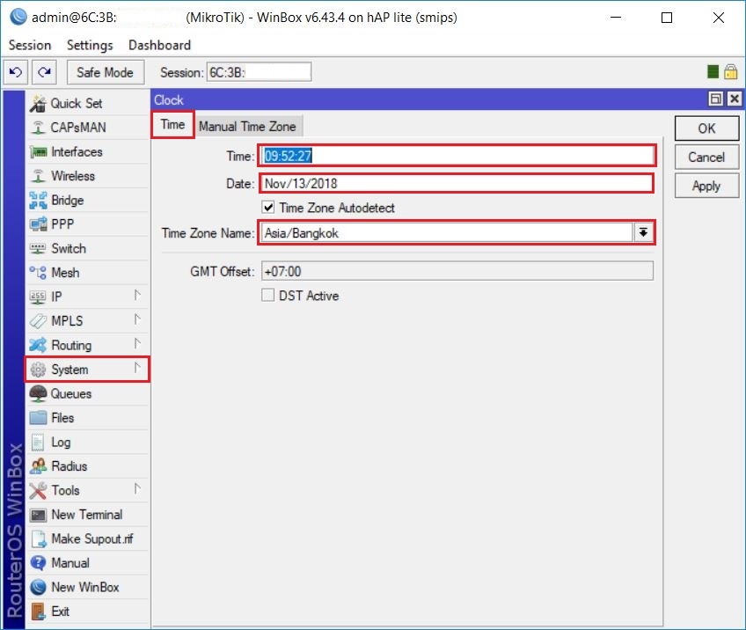Open the Dashboard menu

pyautogui.click(x=159, y=45)
